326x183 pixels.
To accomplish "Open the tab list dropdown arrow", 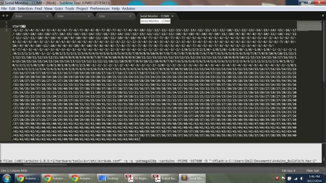I will pos(322,16).
